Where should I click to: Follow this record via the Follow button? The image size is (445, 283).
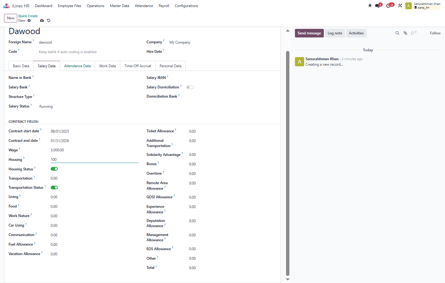(435, 33)
